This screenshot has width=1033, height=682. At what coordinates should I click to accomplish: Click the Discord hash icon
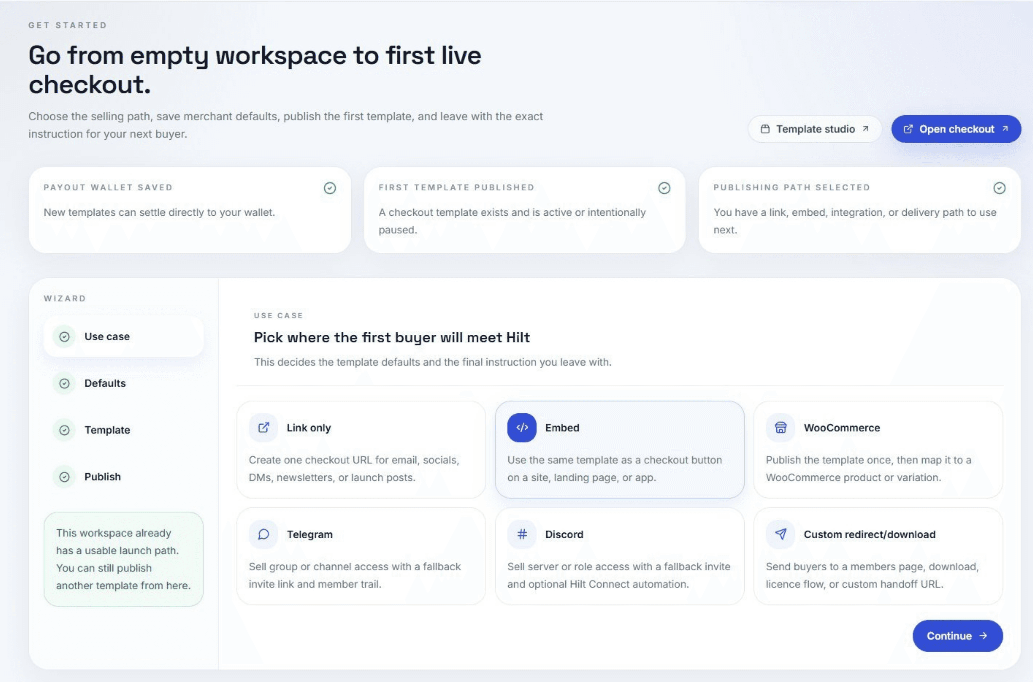tap(522, 534)
